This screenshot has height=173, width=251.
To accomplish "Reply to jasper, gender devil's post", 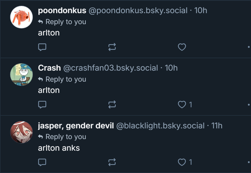I will [x=42, y=162].
